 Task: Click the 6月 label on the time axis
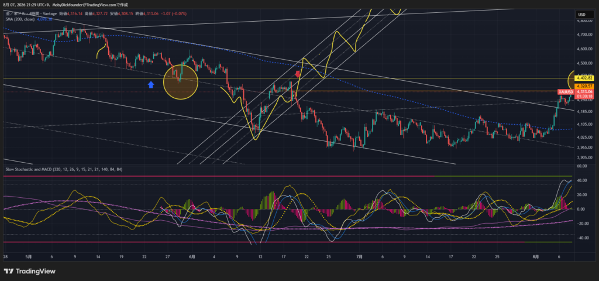(192, 257)
